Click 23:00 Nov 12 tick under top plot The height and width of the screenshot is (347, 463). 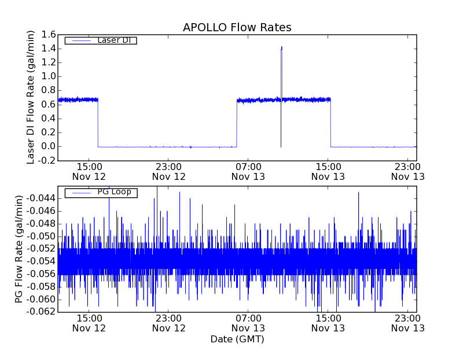pyautogui.click(x=168, y=171)
